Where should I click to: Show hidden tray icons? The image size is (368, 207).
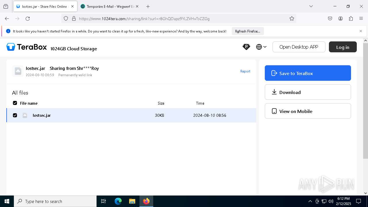coord(310,201)
